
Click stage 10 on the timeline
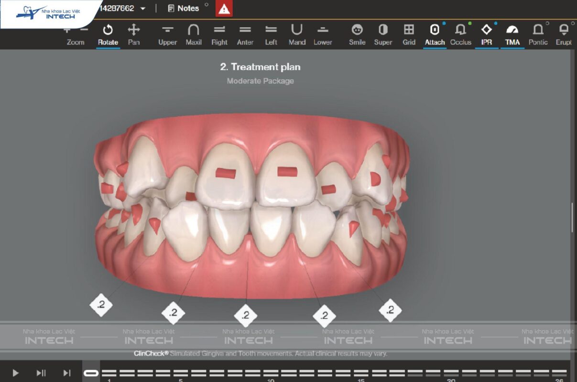[x=271, y=372]
